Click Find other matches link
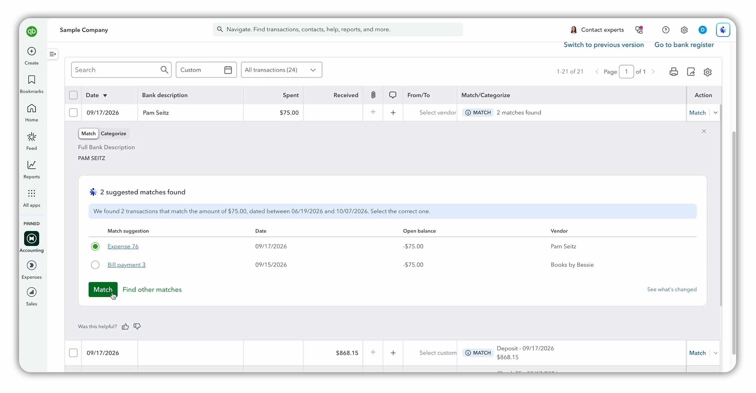The image size is (756, 393). (x=152, y=290)
